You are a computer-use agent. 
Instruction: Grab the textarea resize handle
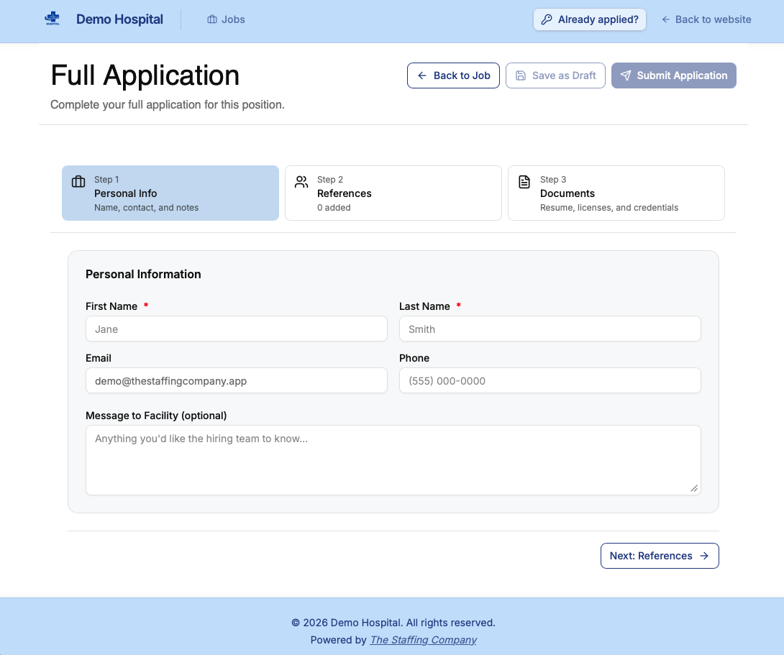694,488
